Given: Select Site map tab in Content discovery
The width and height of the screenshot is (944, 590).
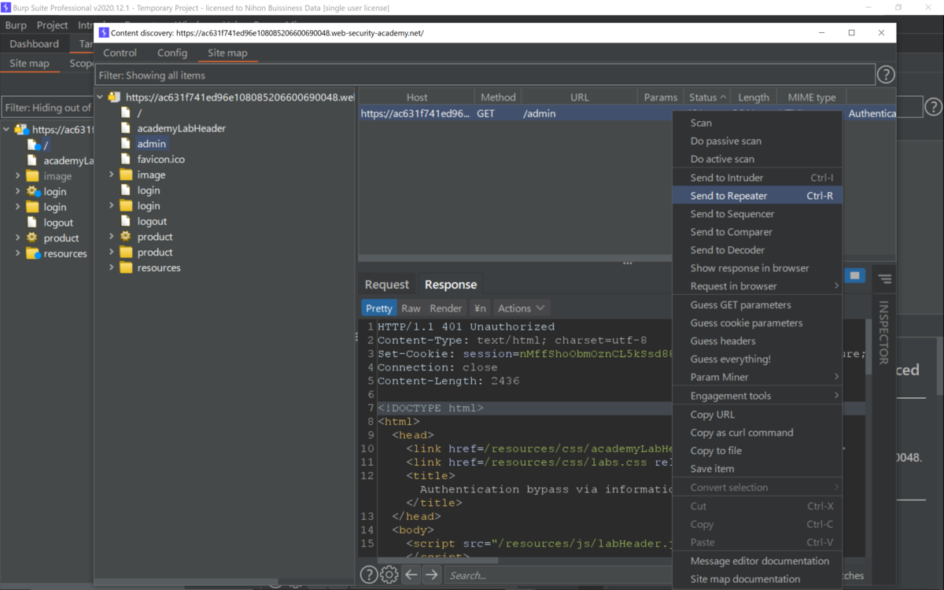Looking at the screenshot, I should click(227, 53).
